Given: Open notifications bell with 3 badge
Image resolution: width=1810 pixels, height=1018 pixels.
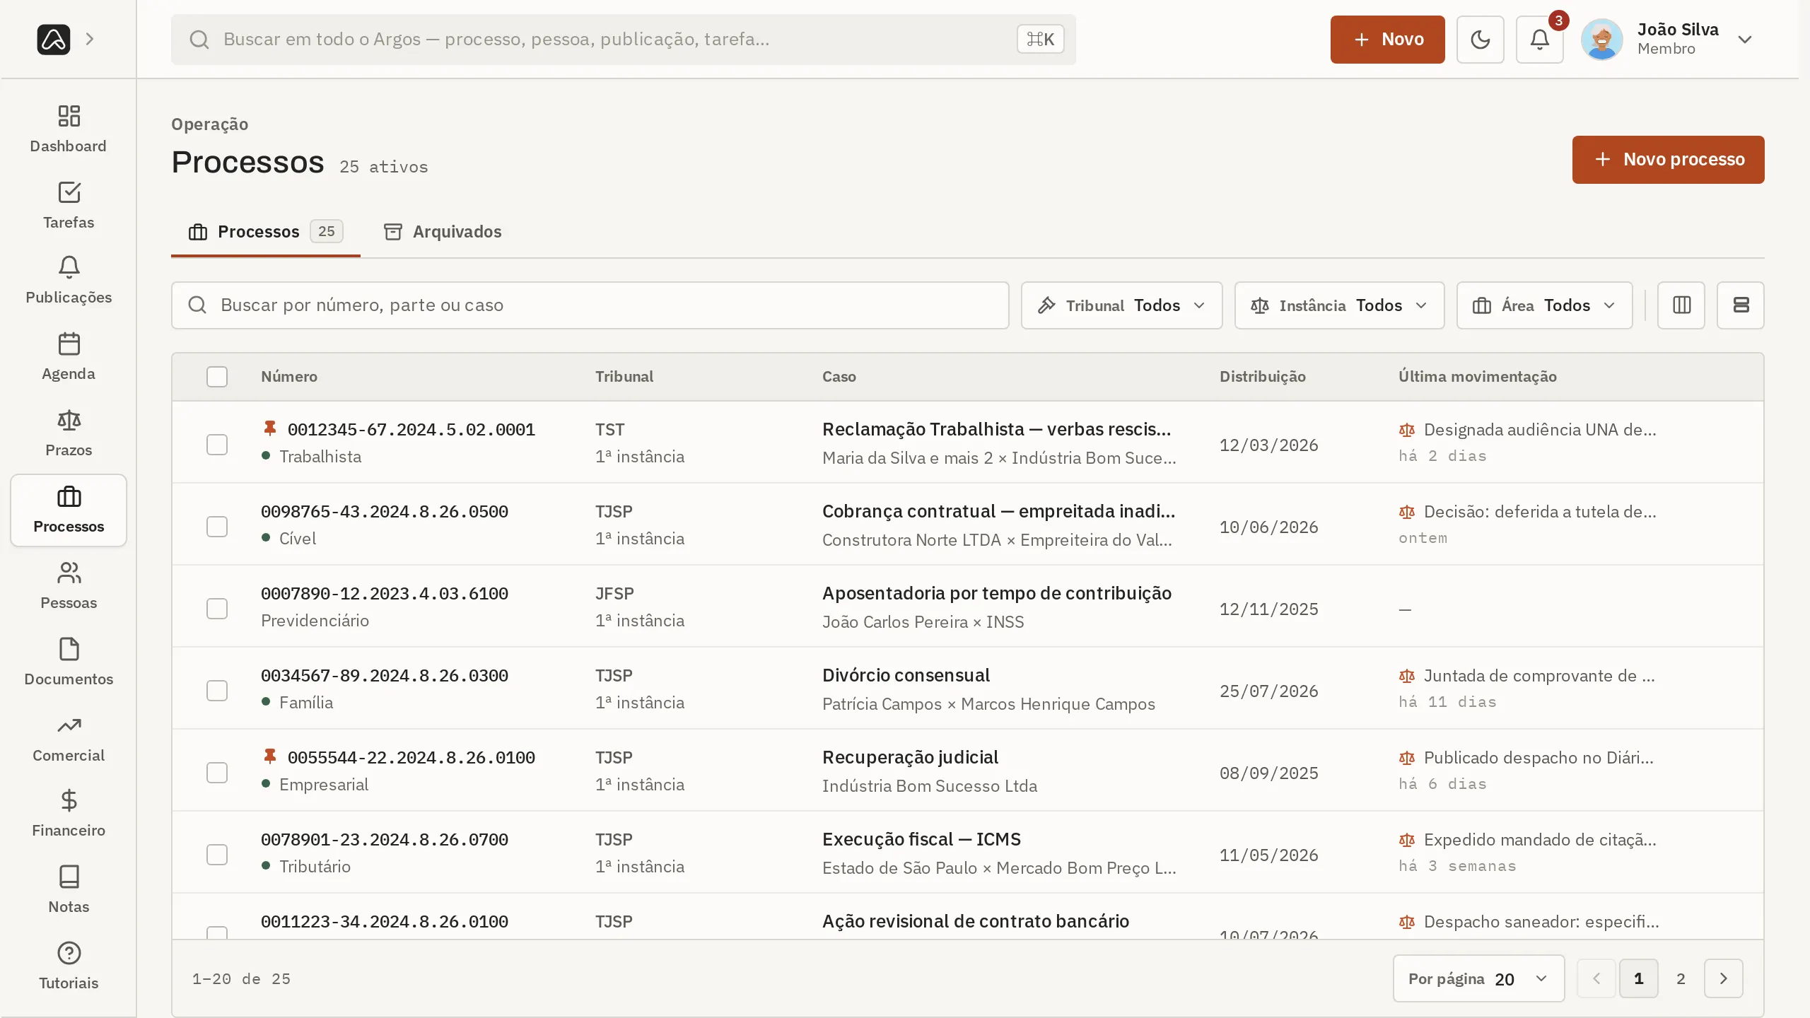Looking at the screenshot, I should point(1539,40).
